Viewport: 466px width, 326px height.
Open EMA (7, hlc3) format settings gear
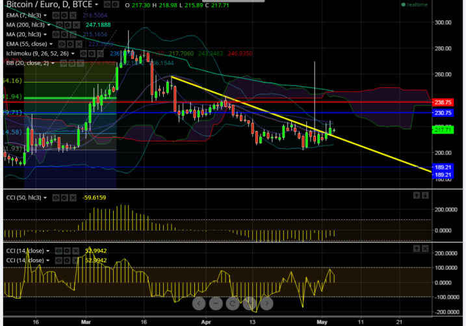(x=64, y=16)
